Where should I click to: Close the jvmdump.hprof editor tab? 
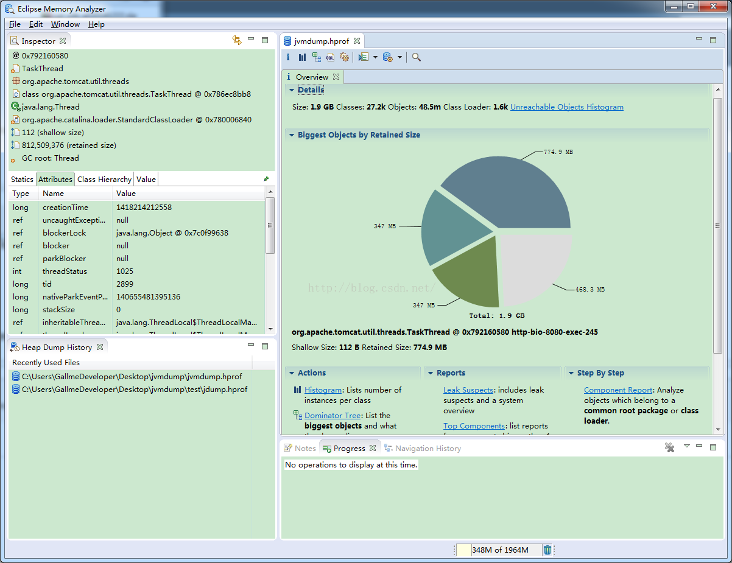coord(357,41)
